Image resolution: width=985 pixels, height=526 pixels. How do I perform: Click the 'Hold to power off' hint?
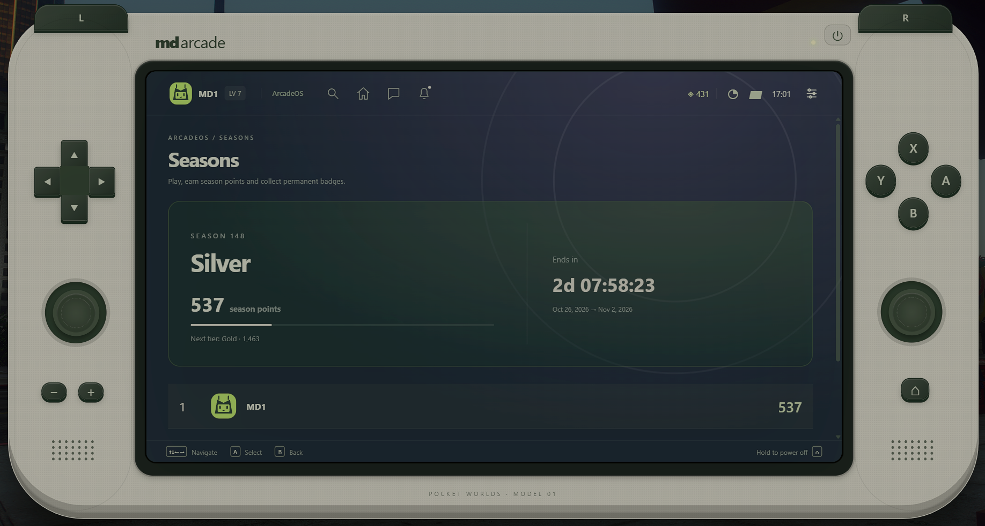click(789, 452)
